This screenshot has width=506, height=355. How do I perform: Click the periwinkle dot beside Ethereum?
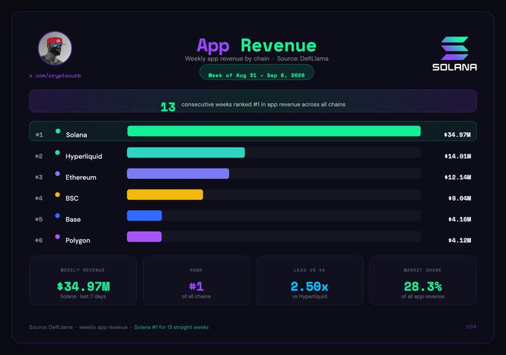pyautogui.click(x=57, y=174)
